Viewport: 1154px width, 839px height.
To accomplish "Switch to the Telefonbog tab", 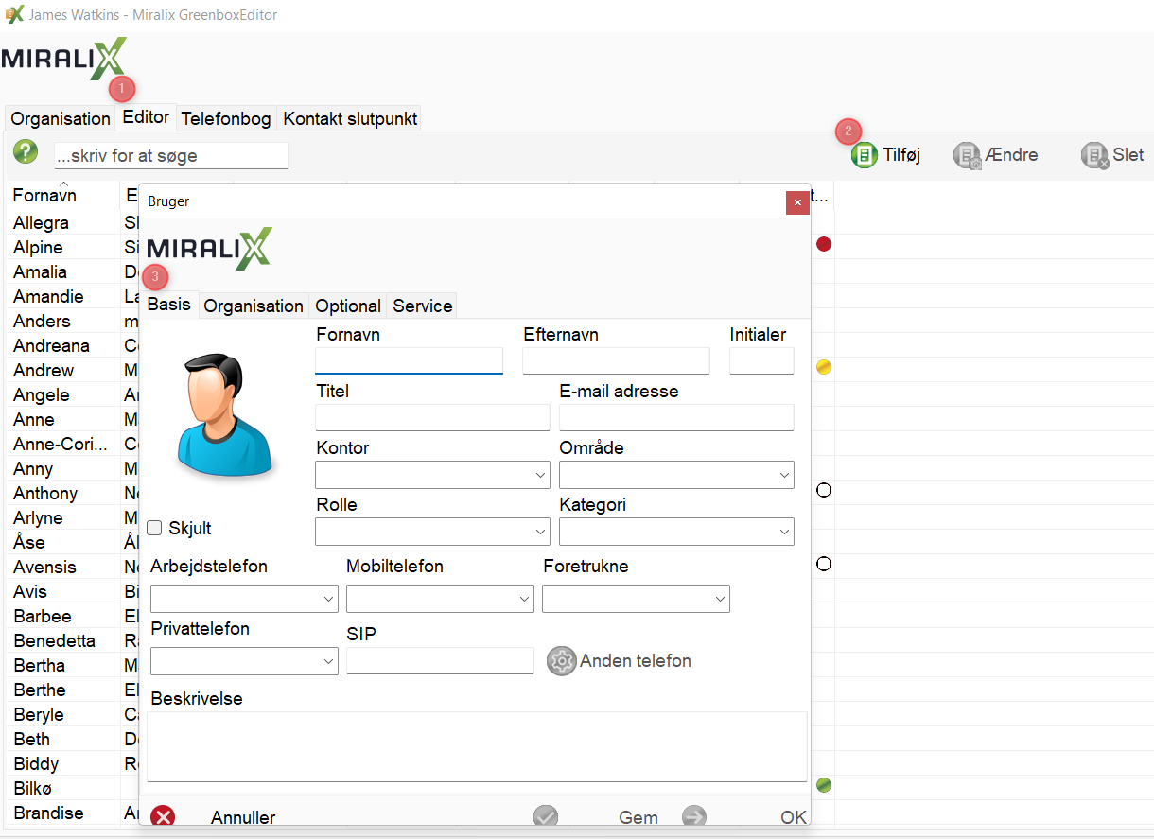I will pos(226,118).
